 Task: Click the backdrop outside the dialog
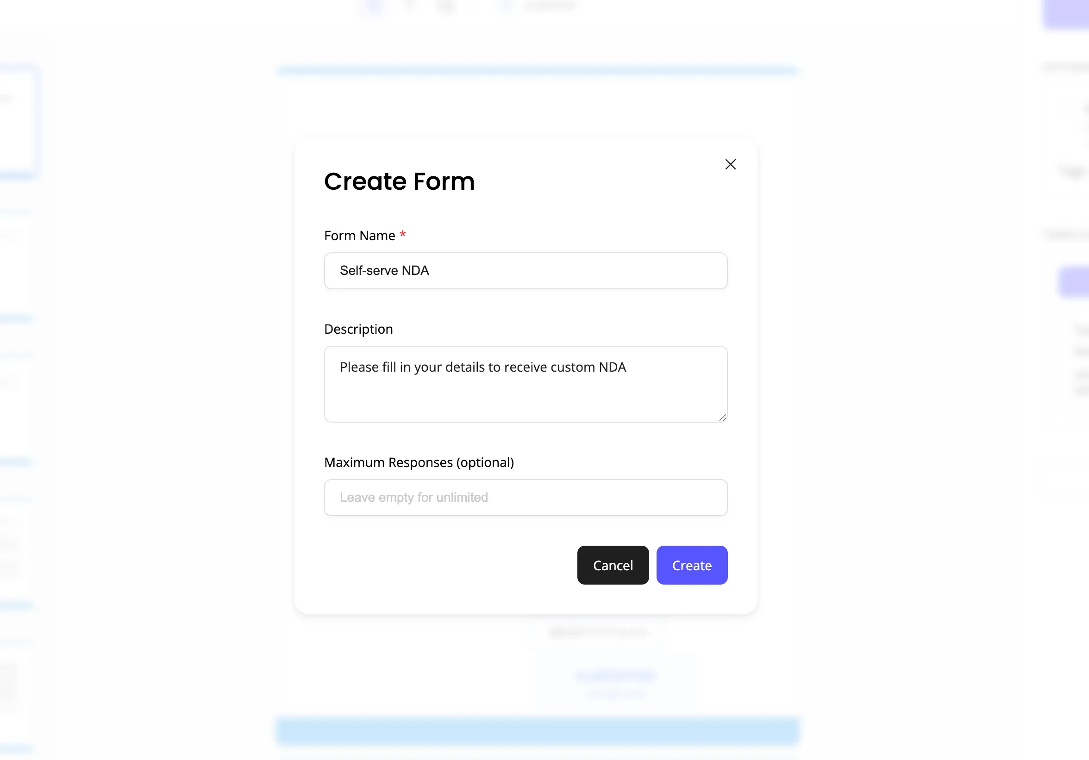tap(142, 379)
